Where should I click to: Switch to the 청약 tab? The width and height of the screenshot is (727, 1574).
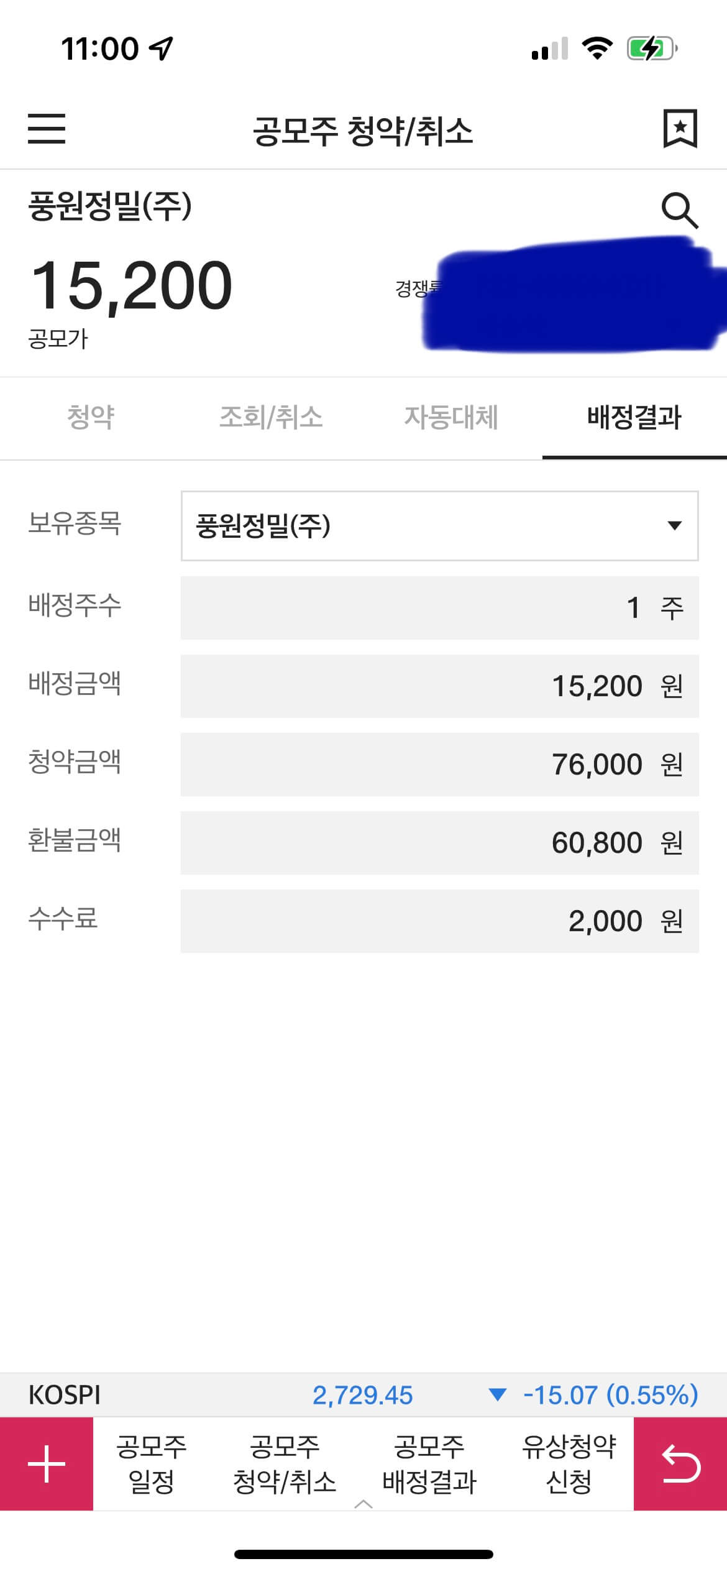91,417
